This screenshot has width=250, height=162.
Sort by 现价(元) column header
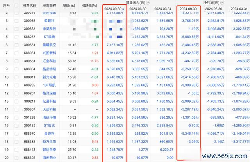[x=69, y=5]
